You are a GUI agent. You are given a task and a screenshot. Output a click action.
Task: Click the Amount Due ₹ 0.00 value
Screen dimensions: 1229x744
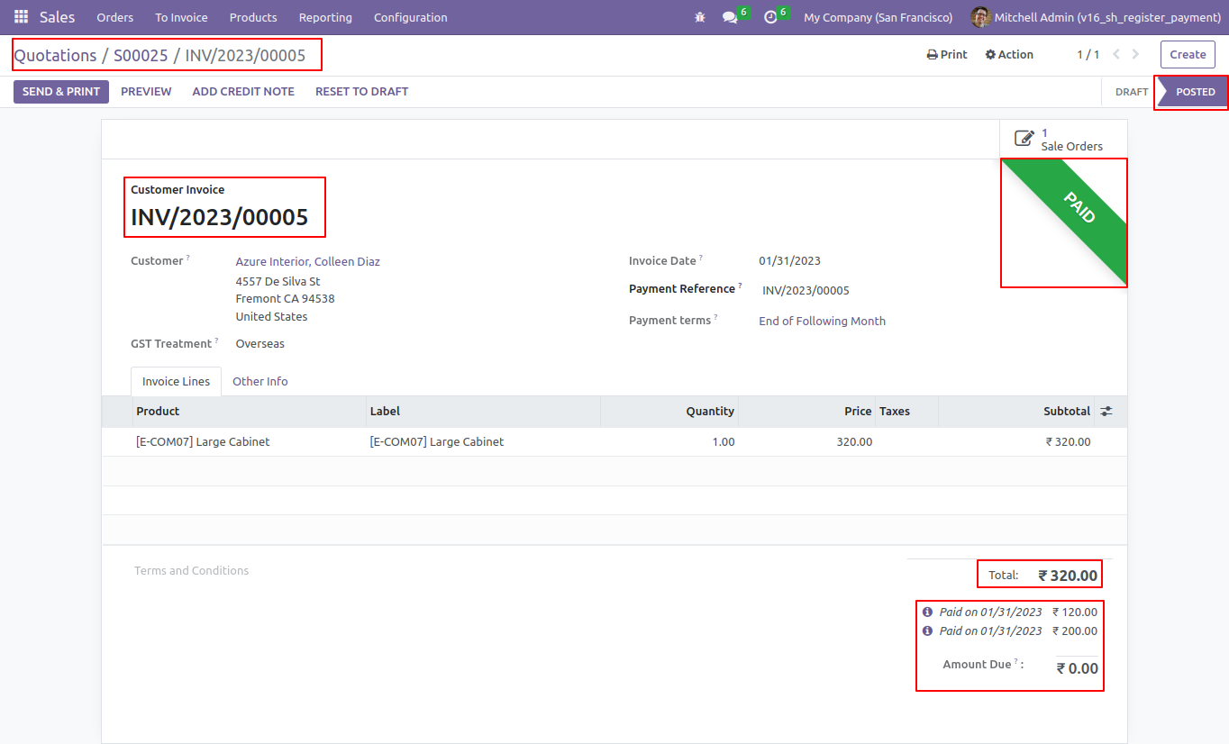point(1077,668)
